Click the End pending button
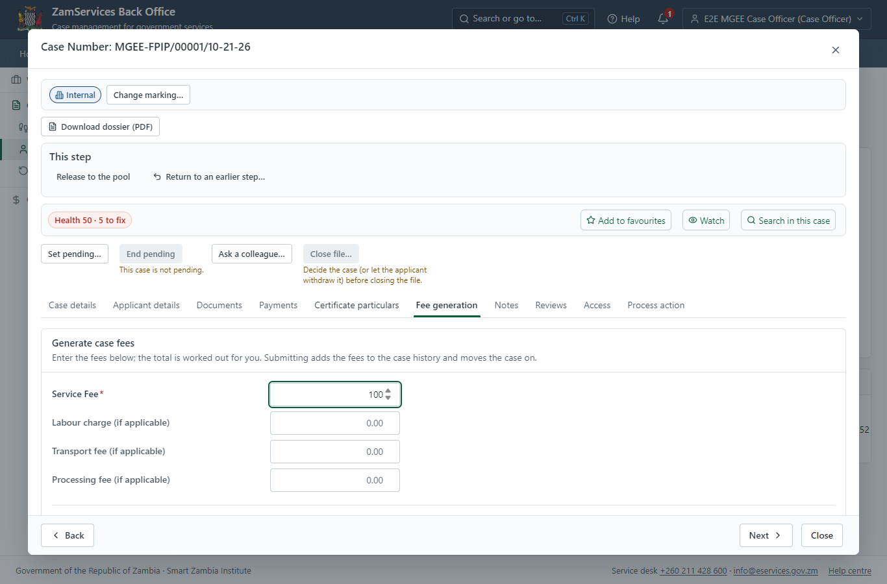887x584 pixels. point(151,254)
